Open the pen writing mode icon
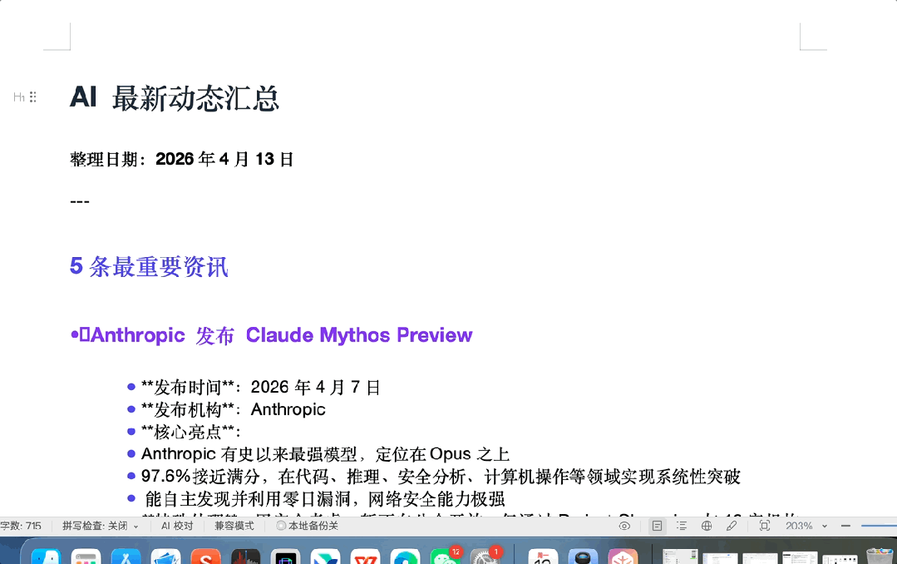Viewport: 897px width, 564px height. point(731,526)
